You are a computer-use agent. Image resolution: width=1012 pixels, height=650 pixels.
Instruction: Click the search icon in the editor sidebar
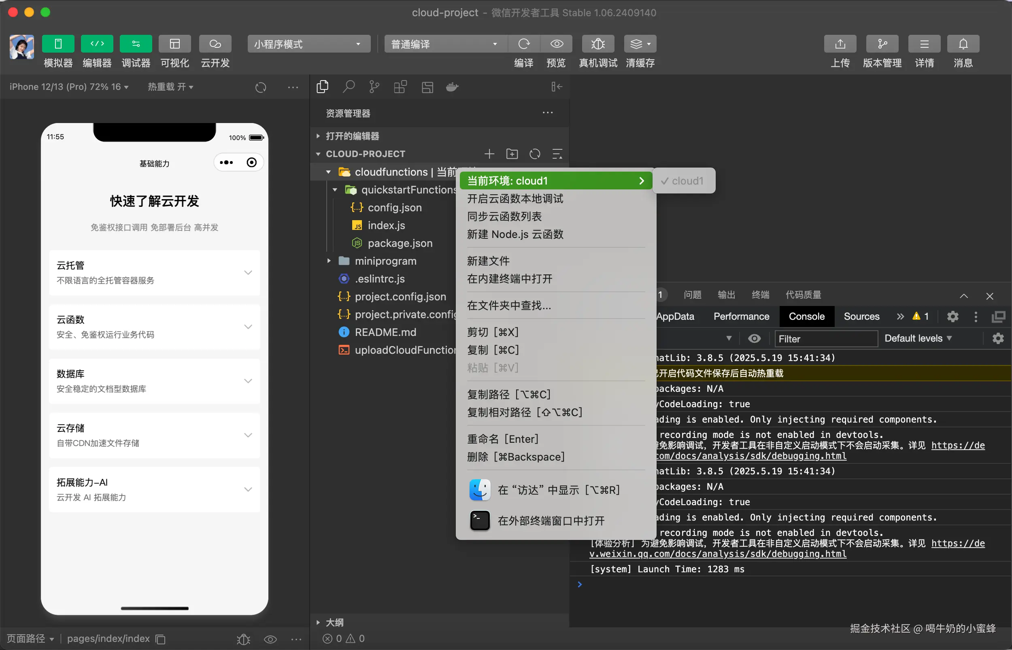click(348, 87)
